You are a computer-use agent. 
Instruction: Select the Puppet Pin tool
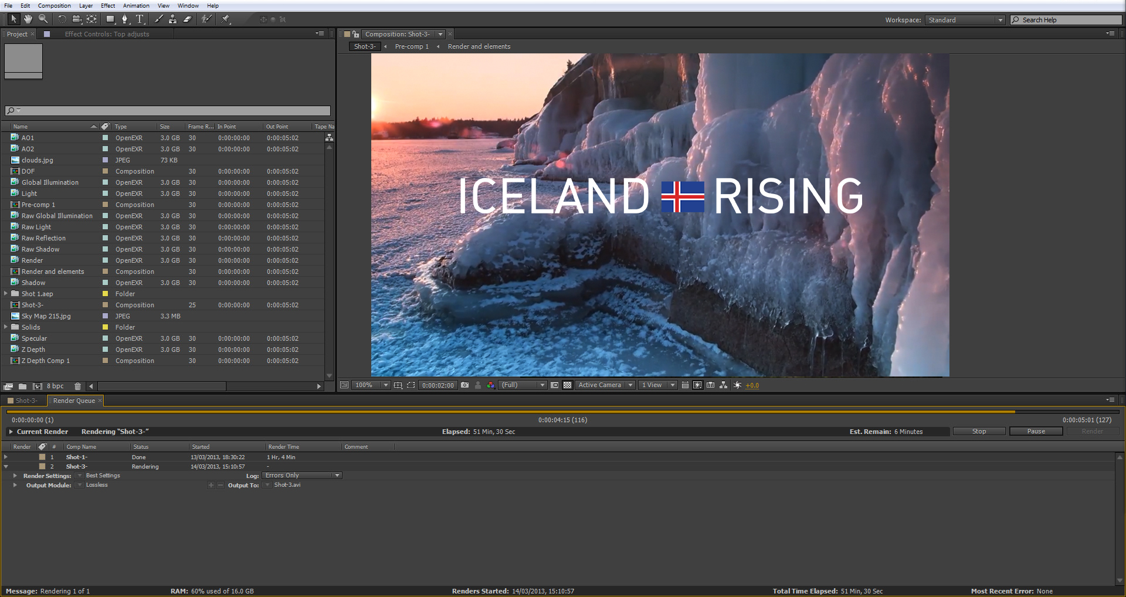coord(226,19)
